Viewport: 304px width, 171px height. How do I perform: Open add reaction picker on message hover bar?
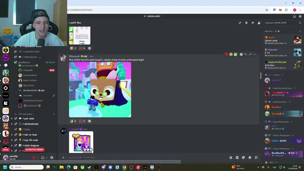pos(241,55)
